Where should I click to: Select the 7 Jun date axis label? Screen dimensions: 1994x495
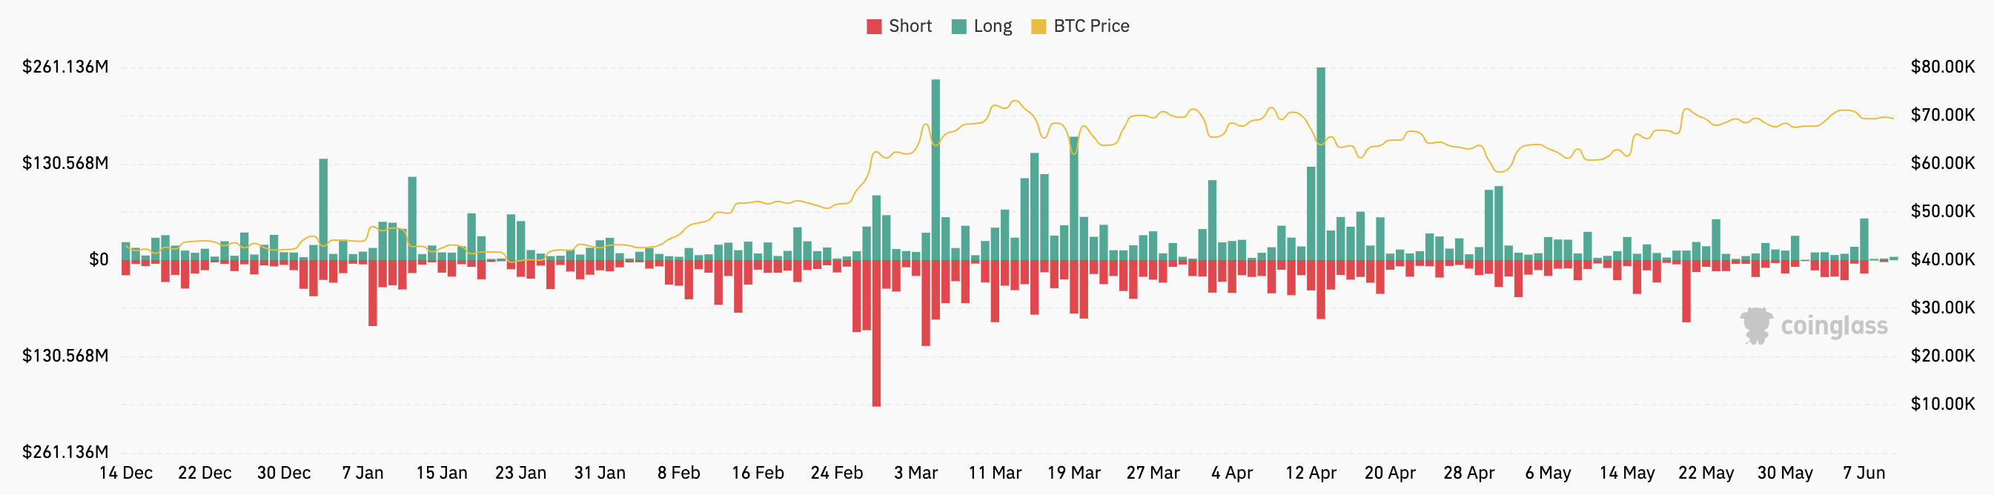1864,473
